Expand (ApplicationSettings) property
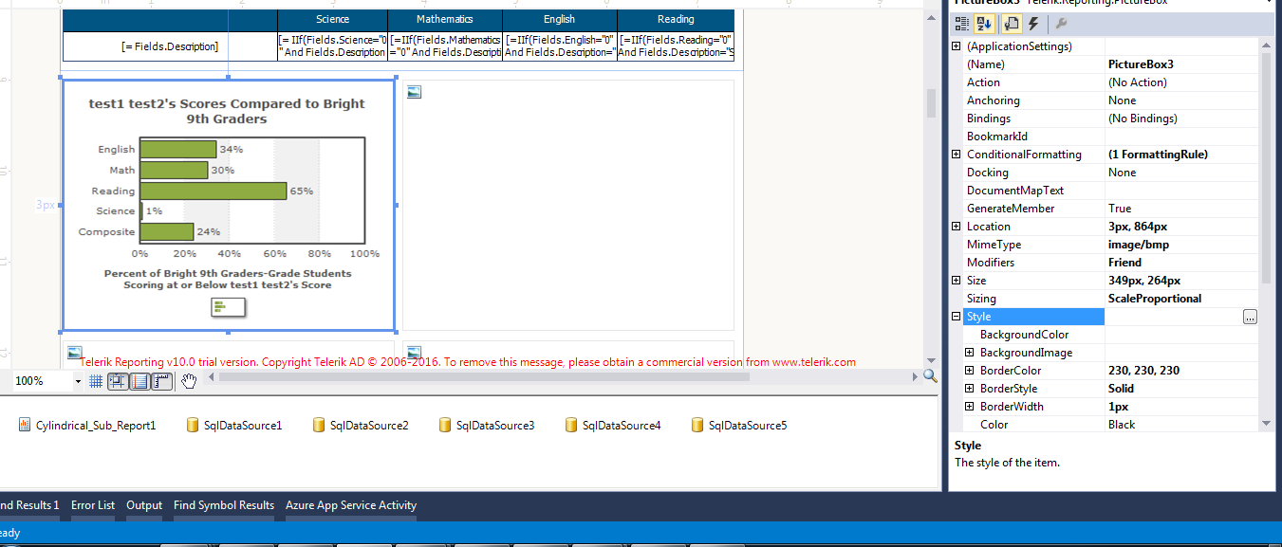The image size is (1282, 547). tap(956, 46)
